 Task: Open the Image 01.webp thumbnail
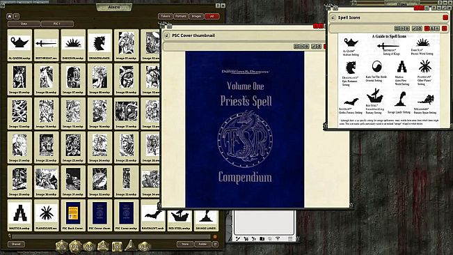tap(126, 45)
